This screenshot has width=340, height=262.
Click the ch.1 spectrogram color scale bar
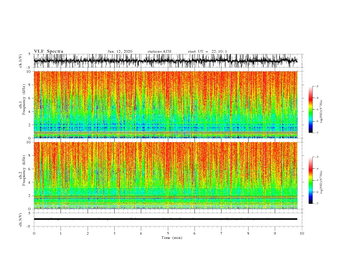310,110
